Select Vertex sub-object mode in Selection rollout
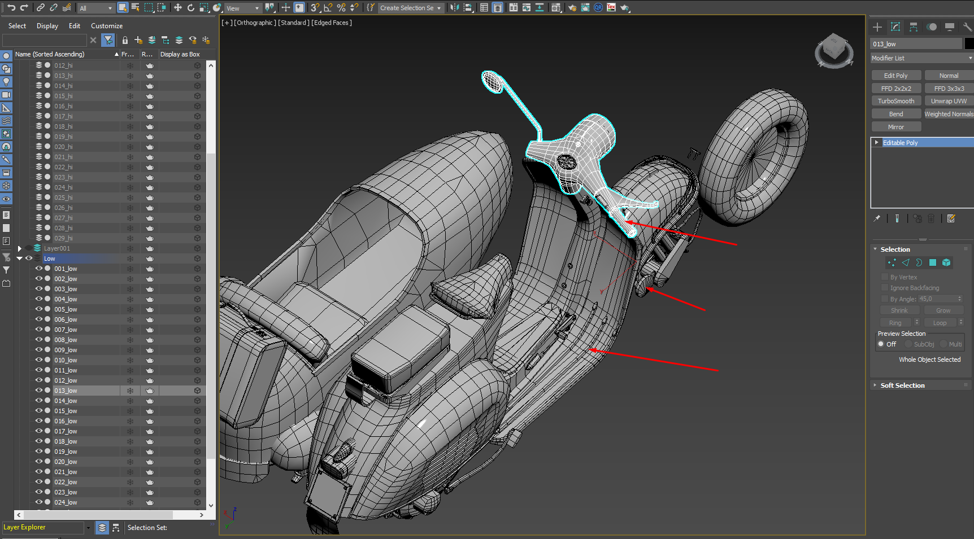 pos(892,262)
